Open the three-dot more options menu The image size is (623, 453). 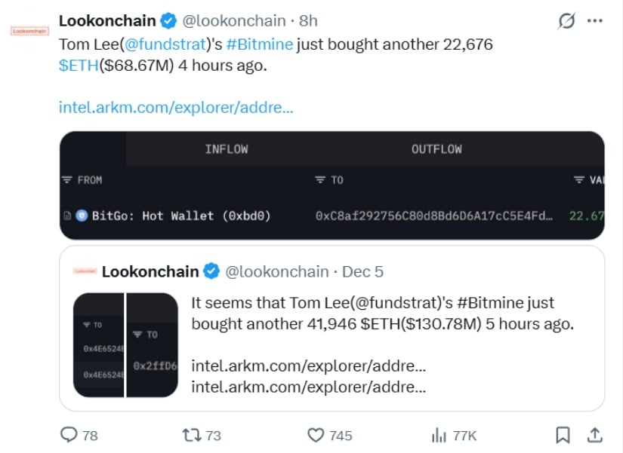[595, 22]
